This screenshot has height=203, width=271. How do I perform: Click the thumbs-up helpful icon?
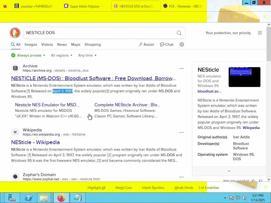click(x=253, y=181)
